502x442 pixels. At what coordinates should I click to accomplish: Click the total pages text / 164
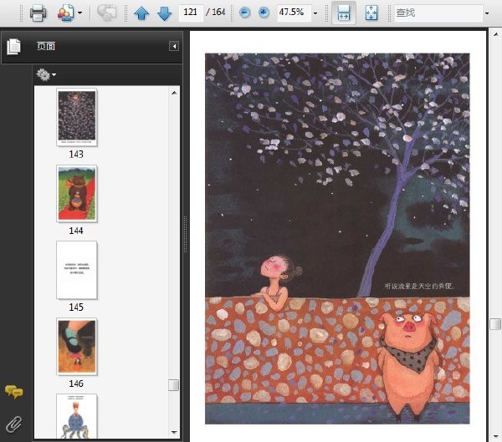click(x=216, y=13)
